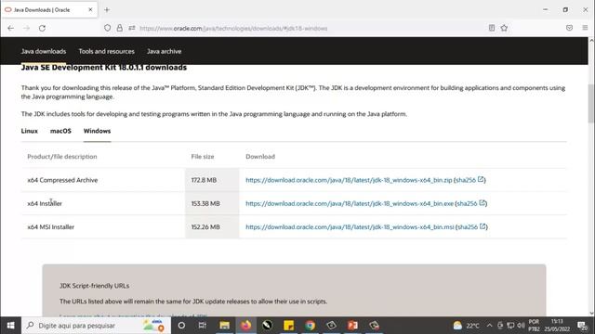Open the clock showing 15:13
The height and width of the screenshot is (334, 595).
tap(557, 326)
